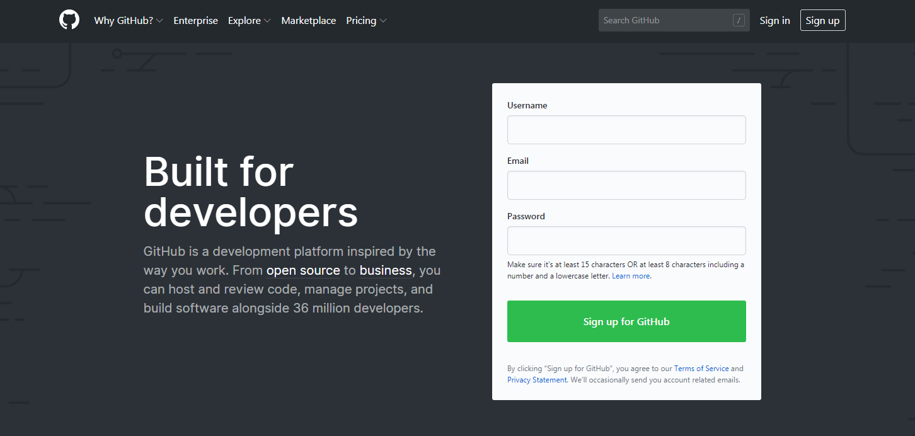Open the Sign in link

[774, 21]
